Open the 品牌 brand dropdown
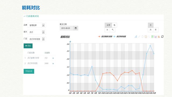The width and height of the screenshot is (172, 97). click(37, 25)
